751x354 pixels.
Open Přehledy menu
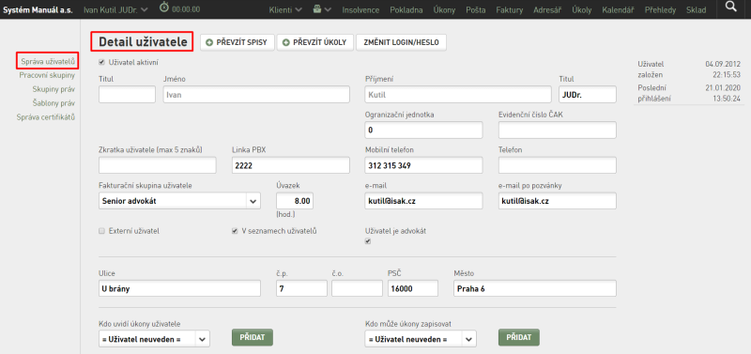click(661, 9)
